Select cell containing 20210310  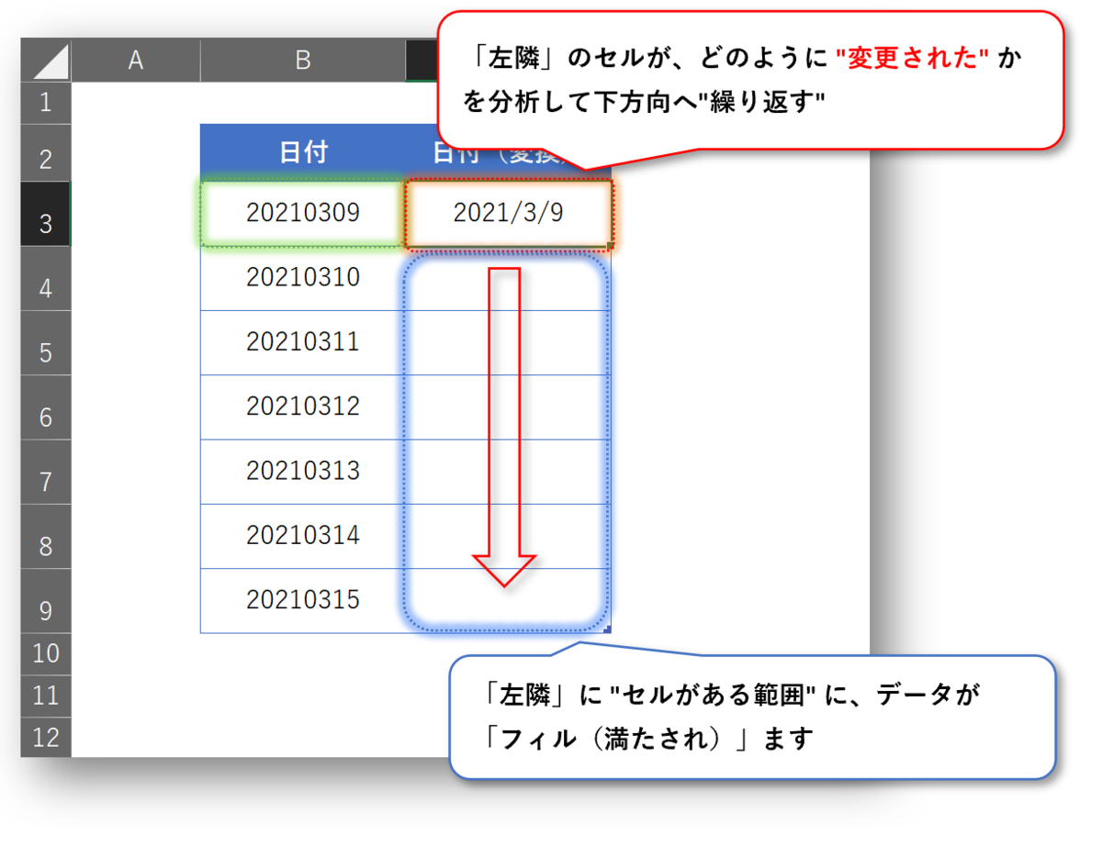click(303, 279)
